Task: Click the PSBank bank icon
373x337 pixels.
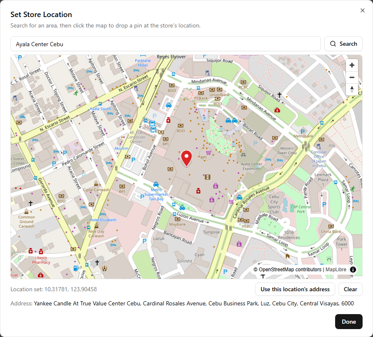Action: tap(201, 93)
